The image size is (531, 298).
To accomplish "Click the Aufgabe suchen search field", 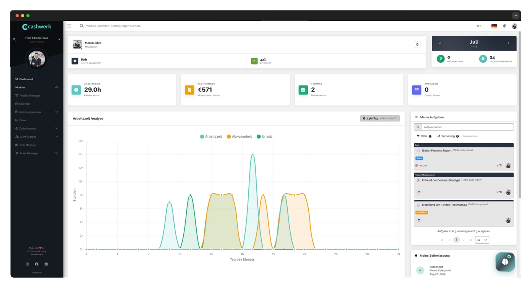I will [467, 127].
